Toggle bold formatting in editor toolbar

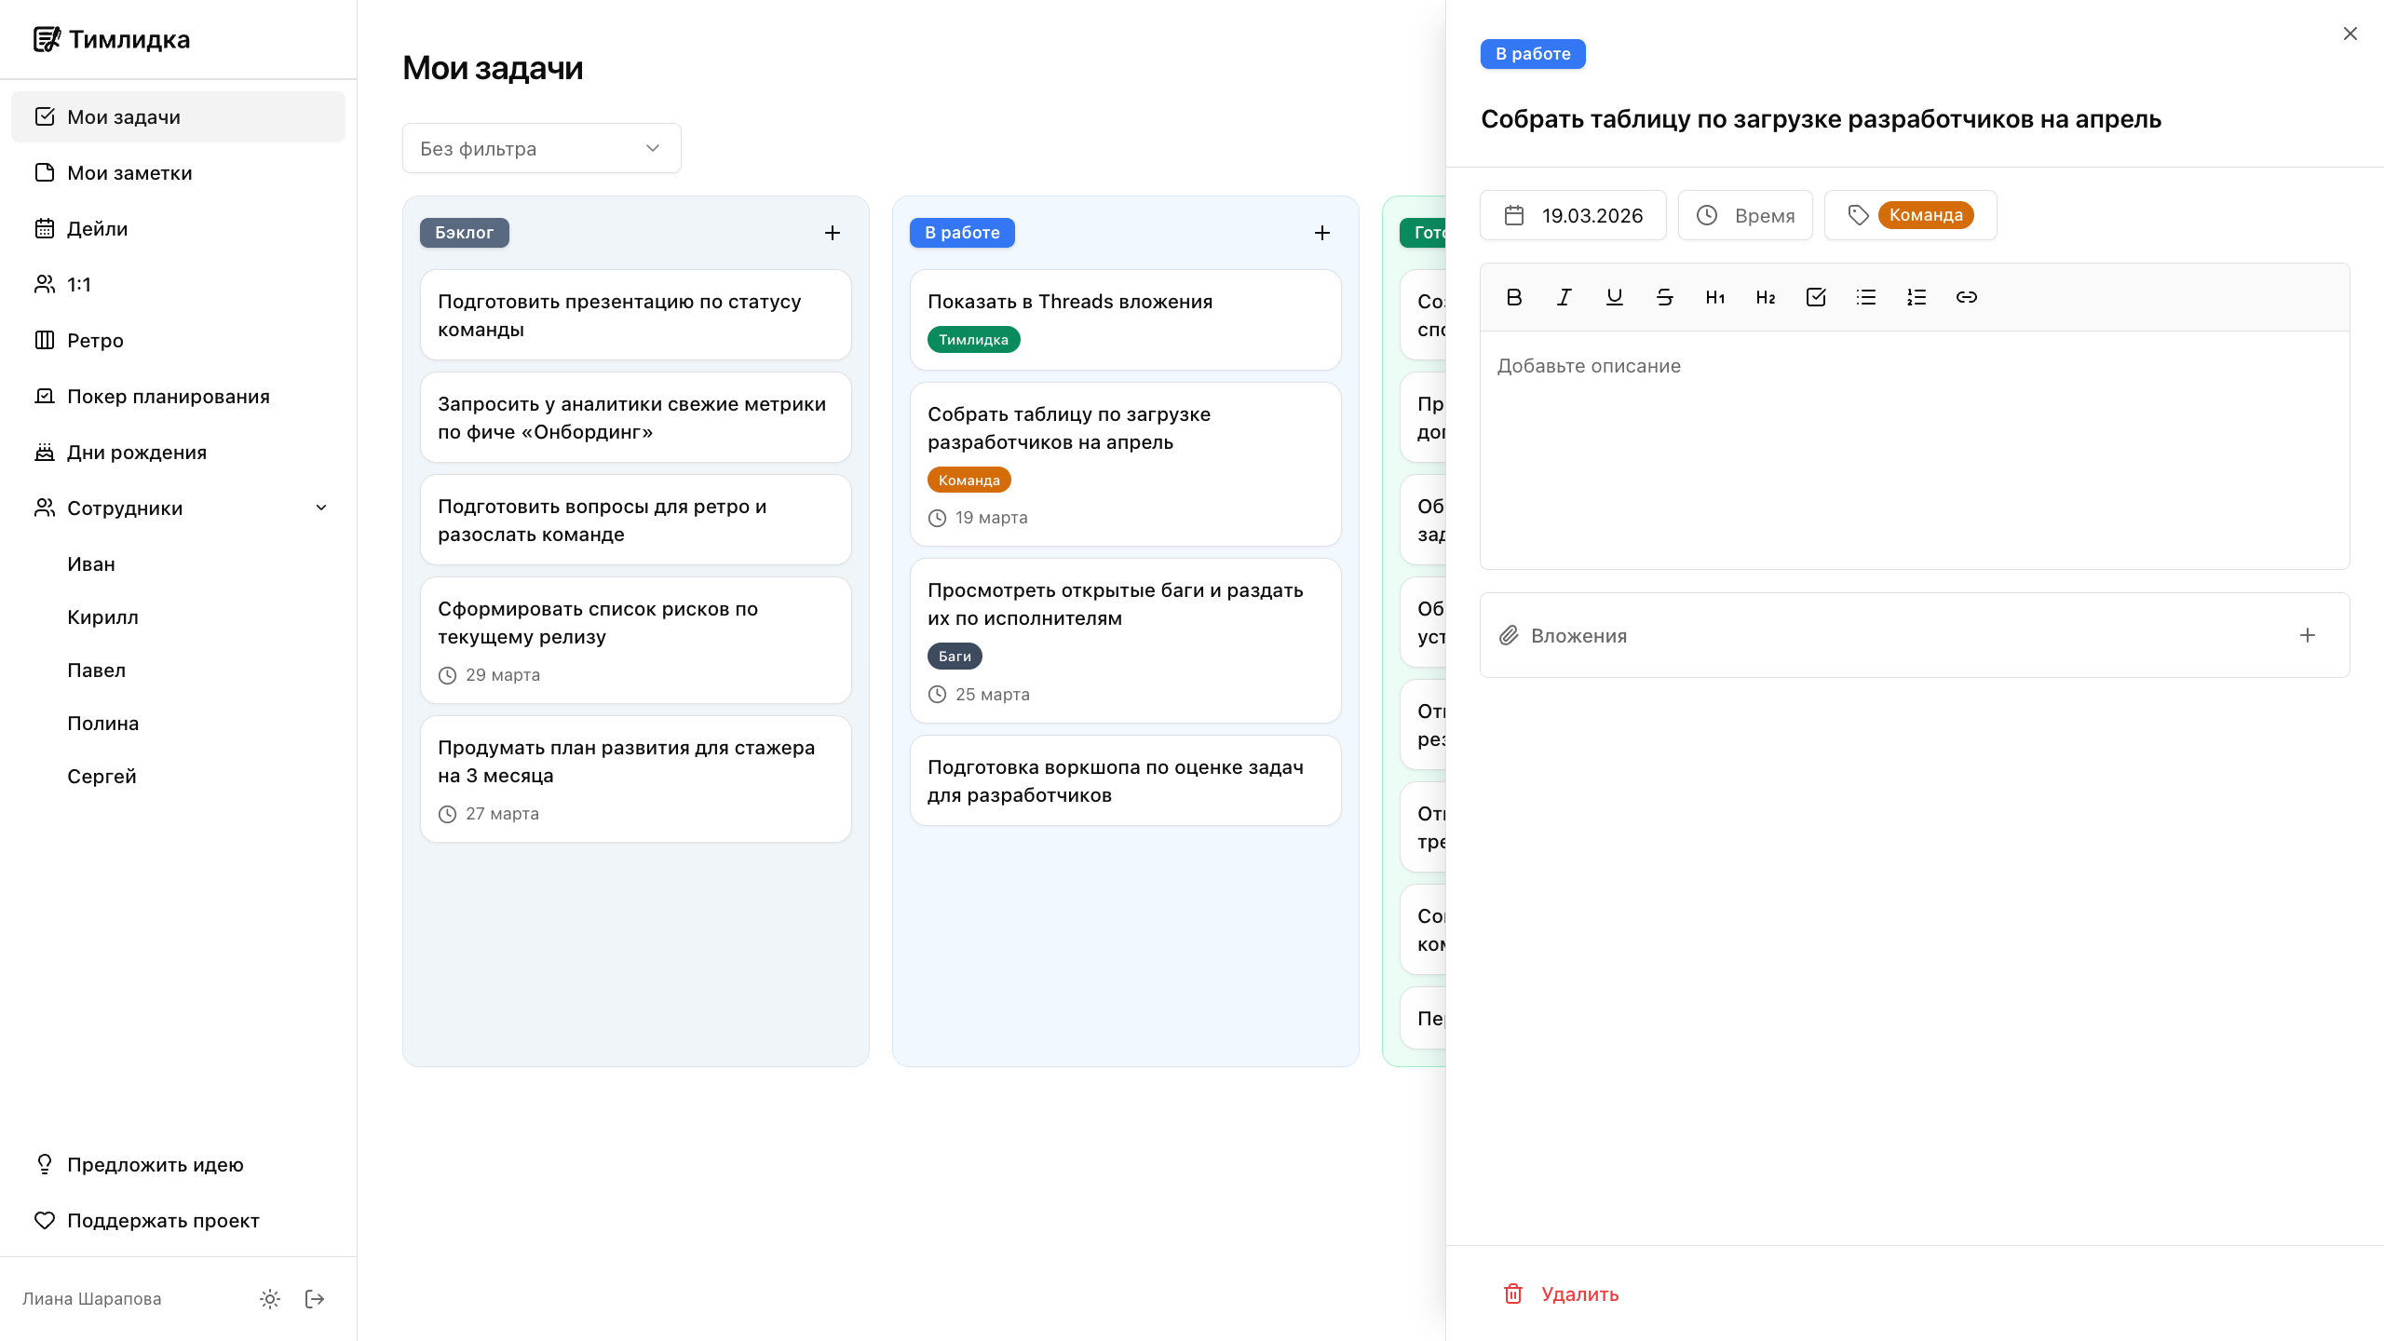click(x=1514, y=297)
